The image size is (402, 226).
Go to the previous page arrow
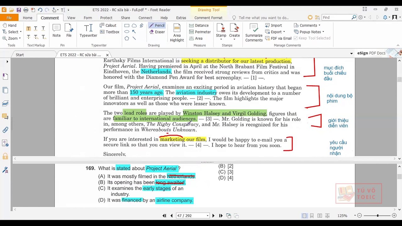171,216
